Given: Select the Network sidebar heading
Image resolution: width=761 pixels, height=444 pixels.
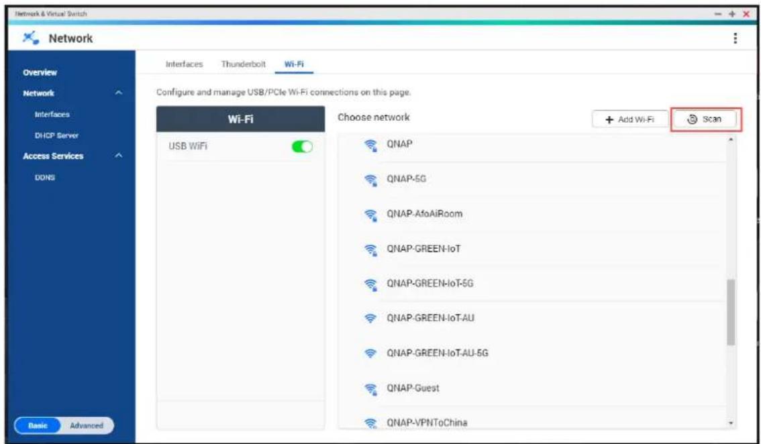Looking at the screenshot, I should click(39, 93).
